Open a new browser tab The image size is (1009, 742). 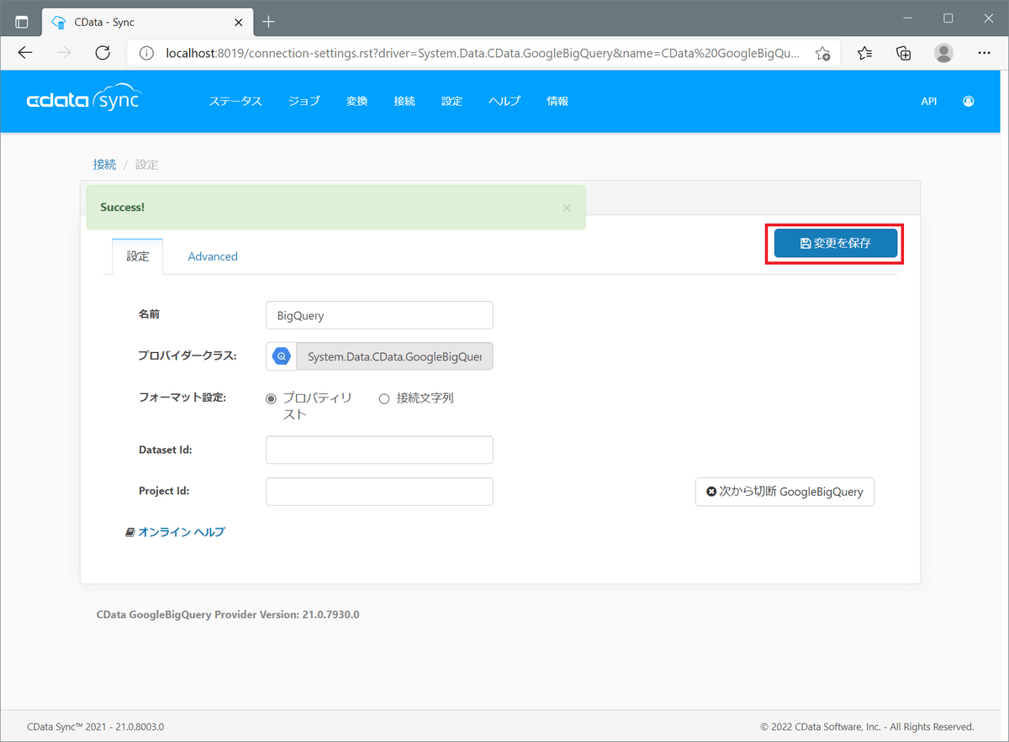pyautogui.click(x=268, y=21)
